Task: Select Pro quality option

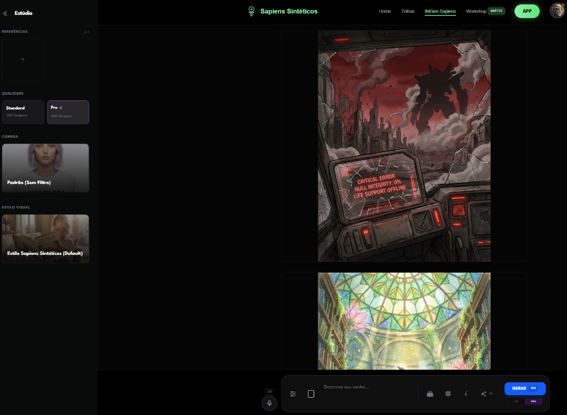Action: click(x=68, y=112)
